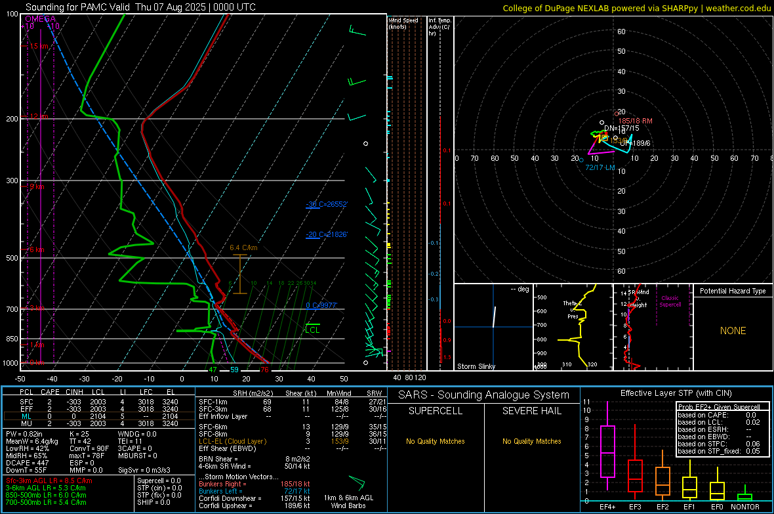Click the Sfc-3km AGL LR = 8.5 C/km line

click(49, 481)
